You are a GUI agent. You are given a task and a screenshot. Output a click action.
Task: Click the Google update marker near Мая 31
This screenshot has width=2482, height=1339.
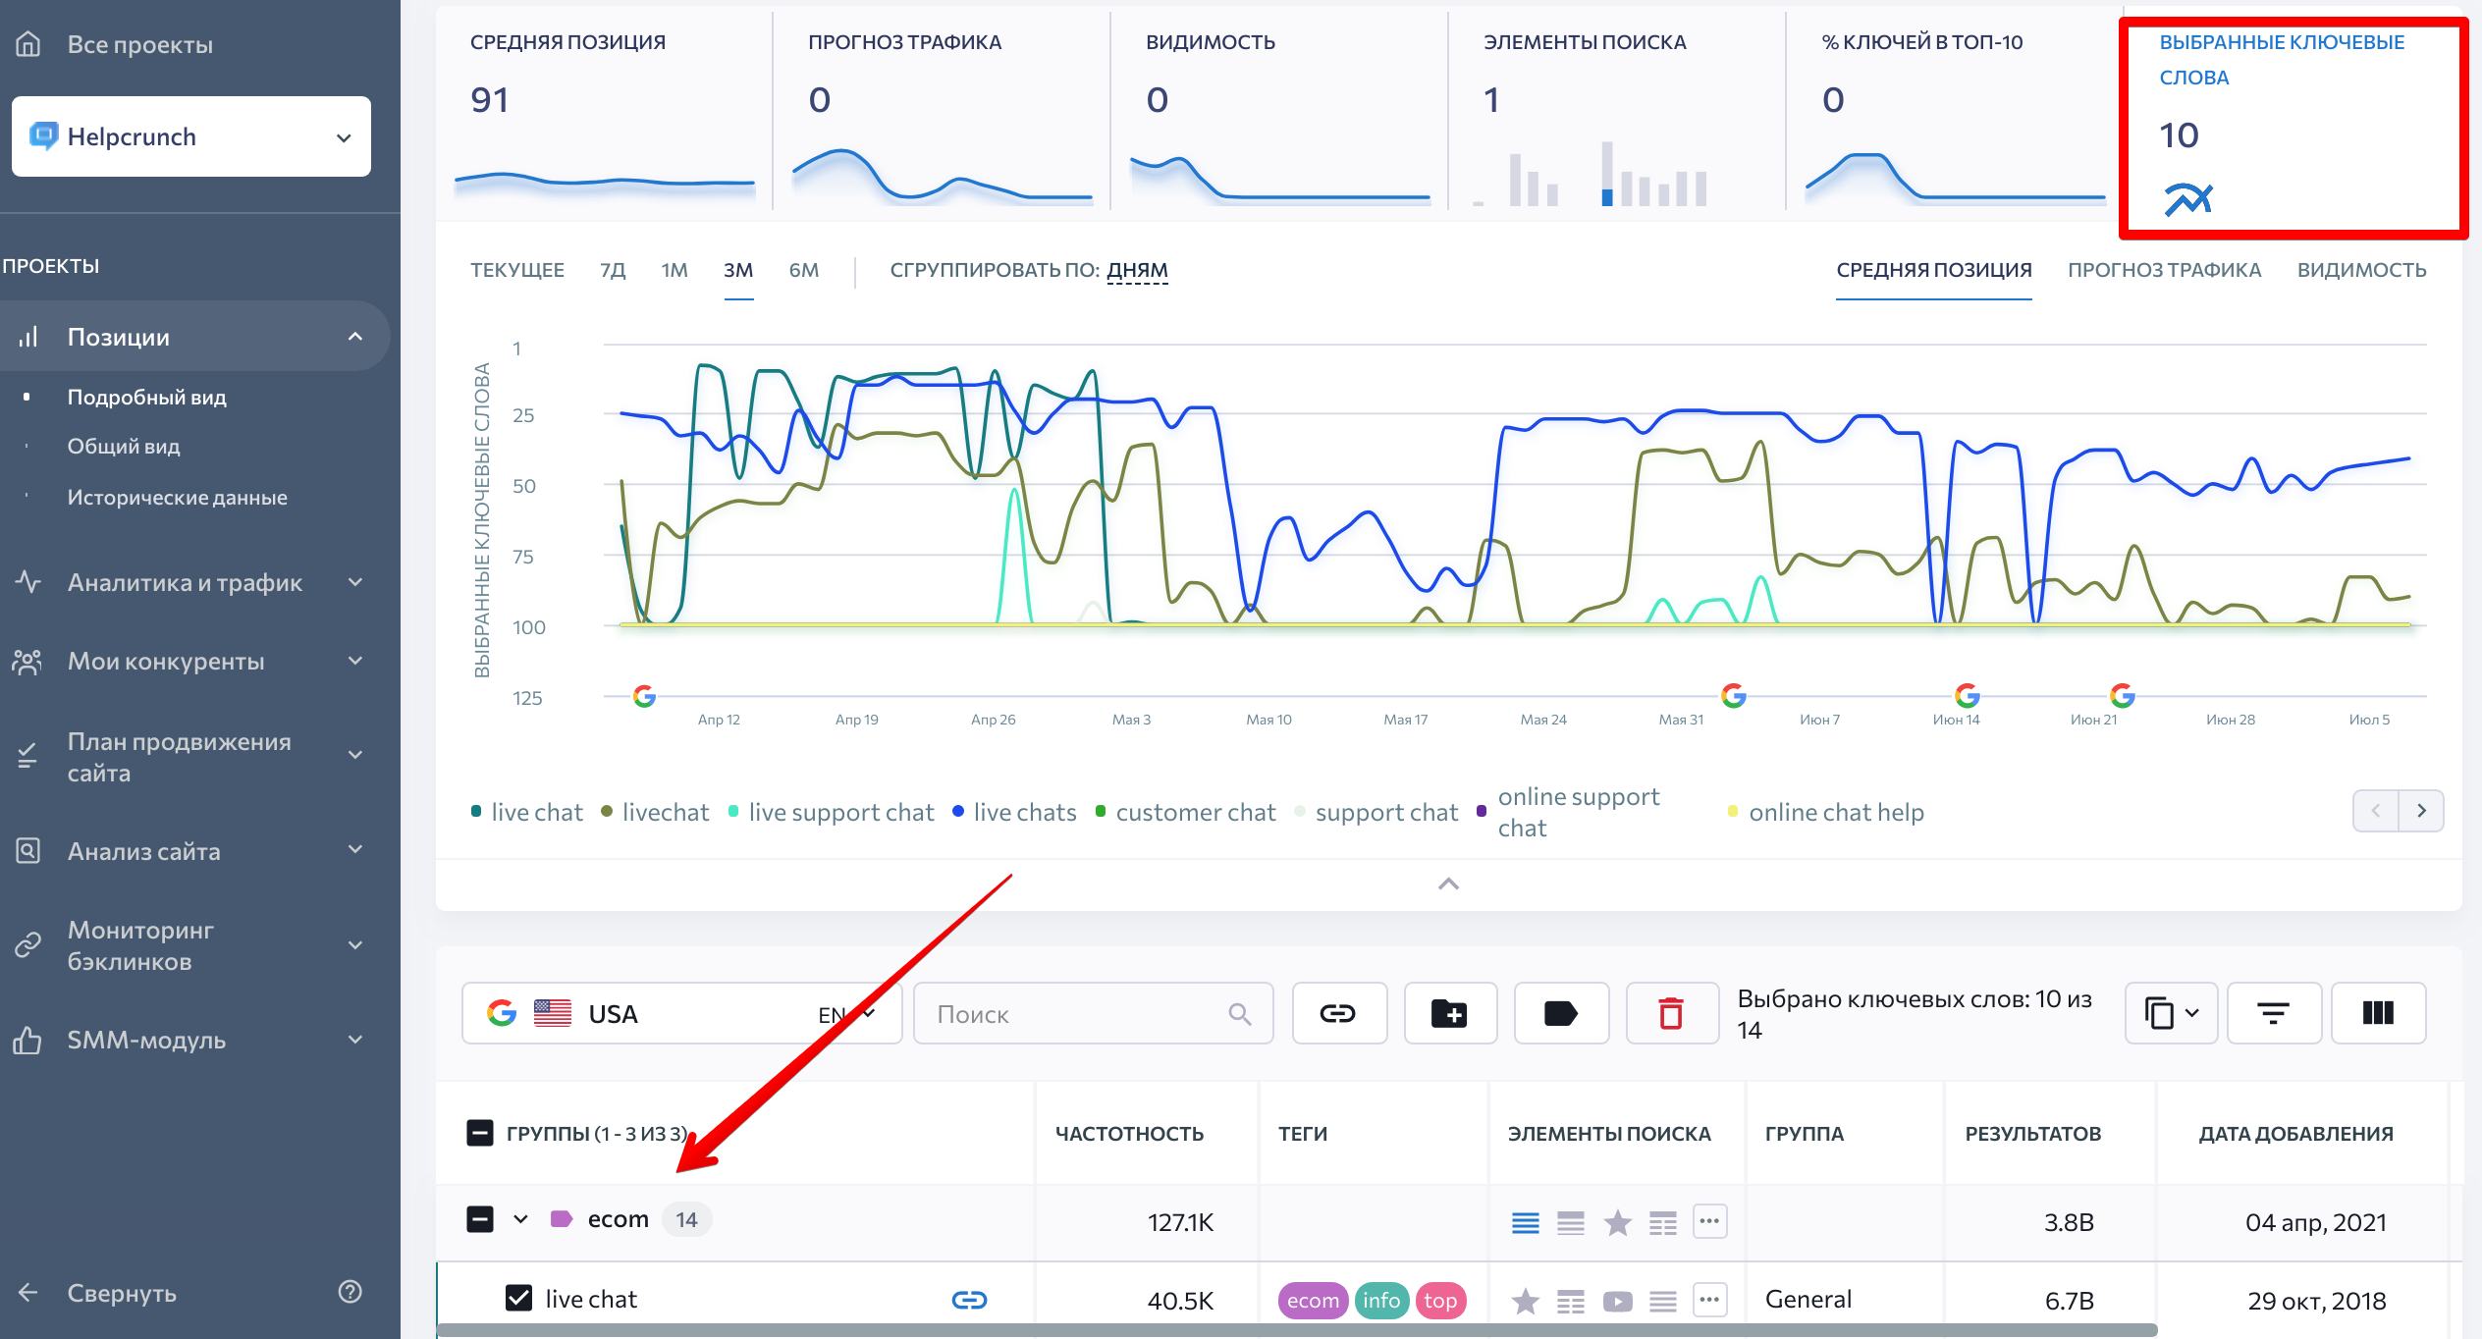point(1733,695)
